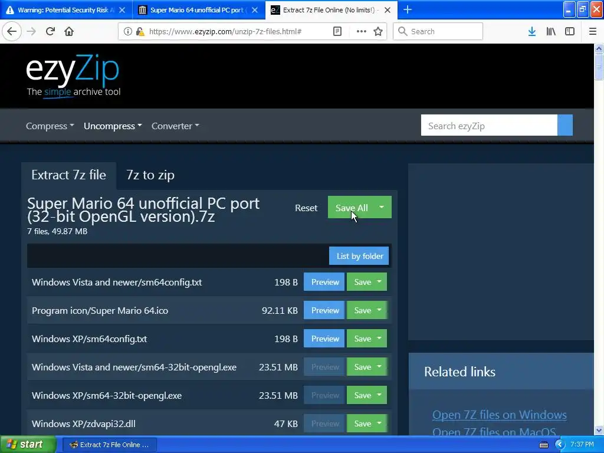Click the archive title Super Mario 64 unofficial PC port

tap(143, 210)
